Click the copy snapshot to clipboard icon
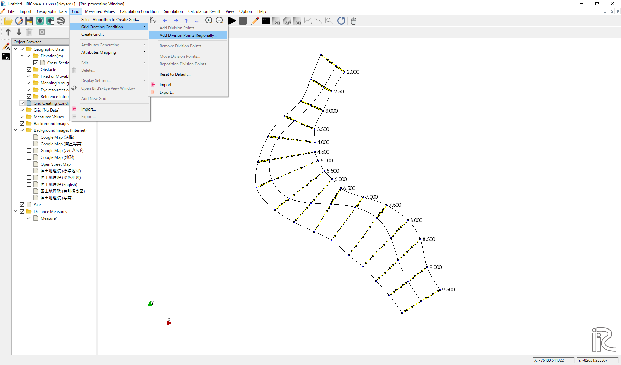Image resolution: width=621 pixels, height=365 pixels. (50, 21)
